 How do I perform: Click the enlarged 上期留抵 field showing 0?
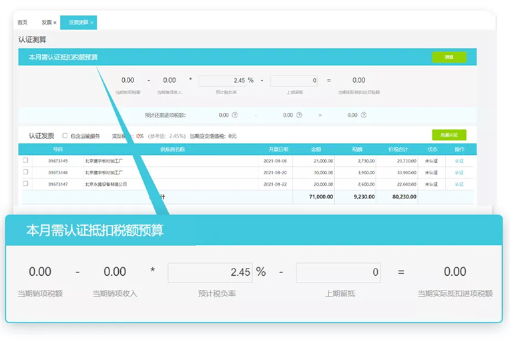point(338,272)
